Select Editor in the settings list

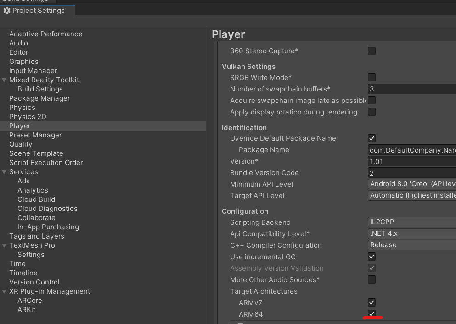[19, 52]
